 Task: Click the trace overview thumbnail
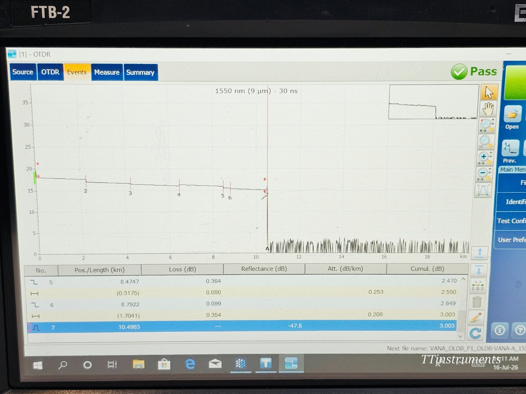[434, 102]
